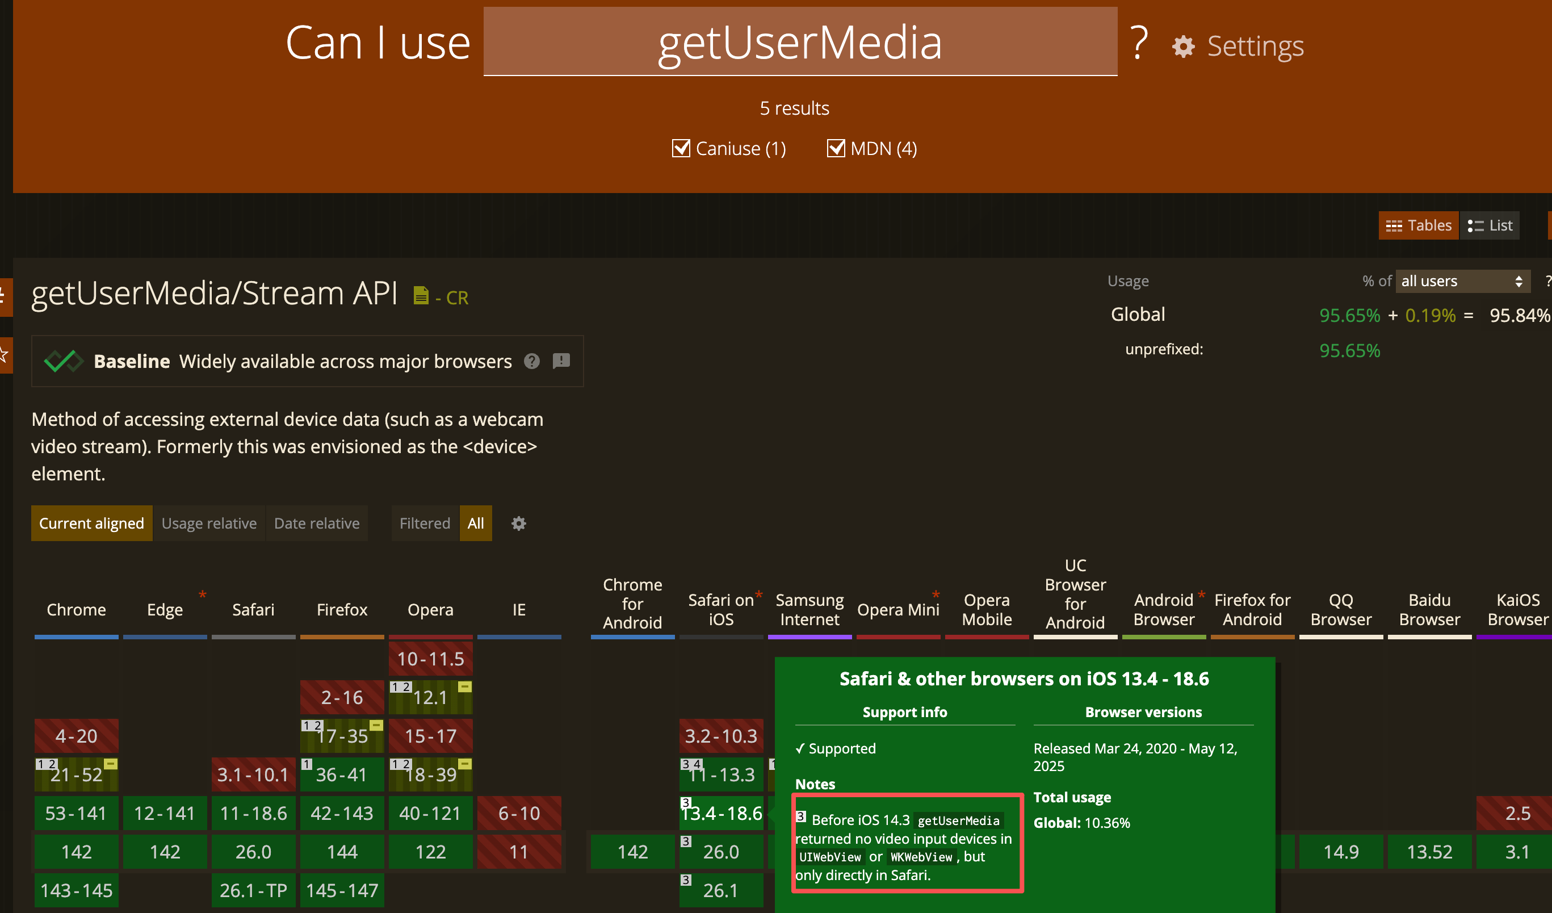
Task: Click the getUserMedia/Stream API title link
Action: point(215,293)
